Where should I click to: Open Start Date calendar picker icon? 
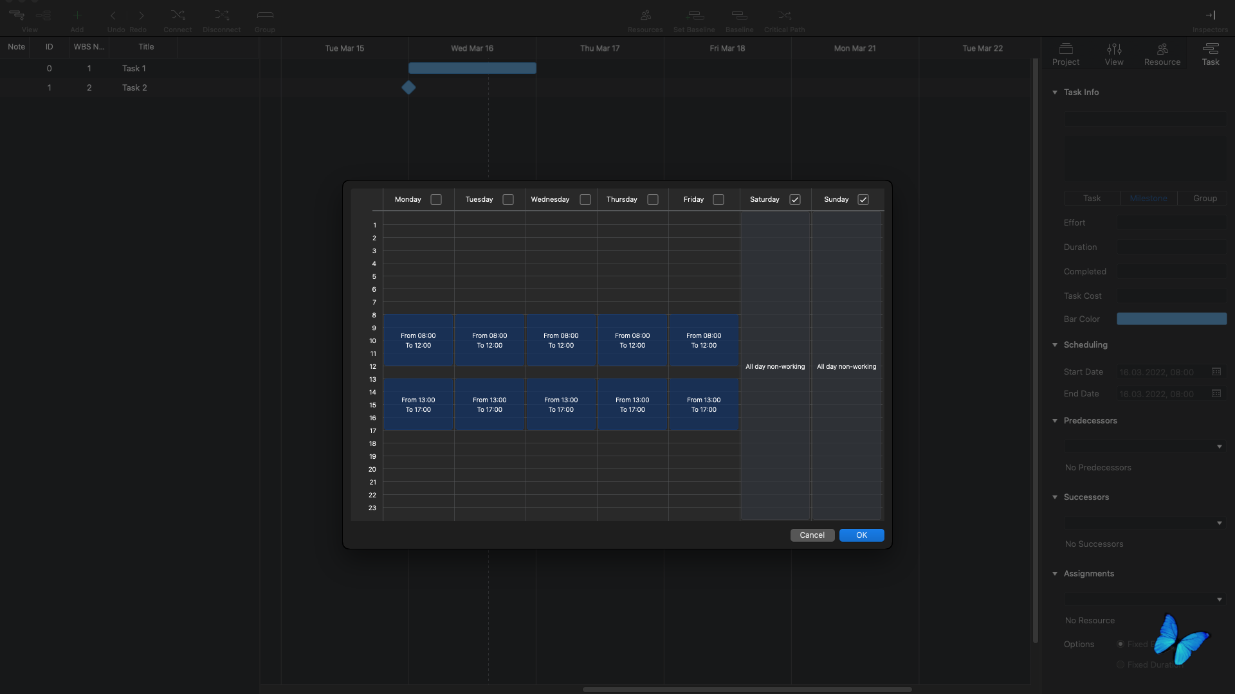pos(1216,372)
